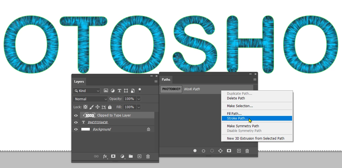Filter layers by type layers icon

(x=119, y=91)
